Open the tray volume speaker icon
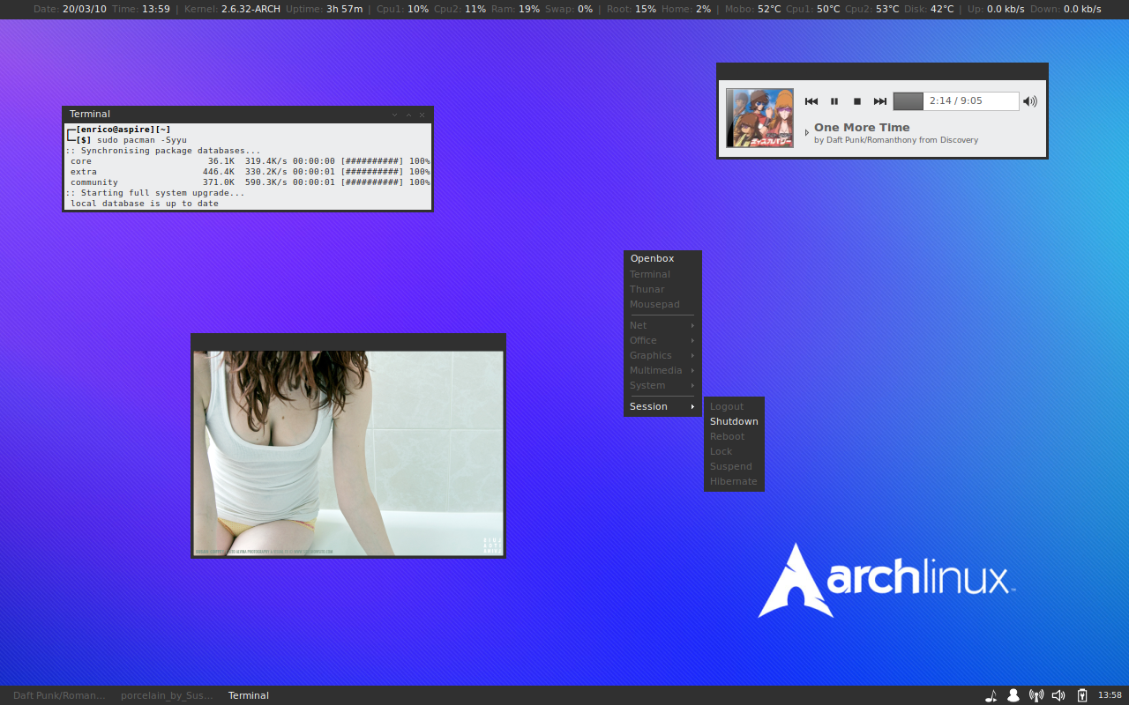 coord(1058,695)
